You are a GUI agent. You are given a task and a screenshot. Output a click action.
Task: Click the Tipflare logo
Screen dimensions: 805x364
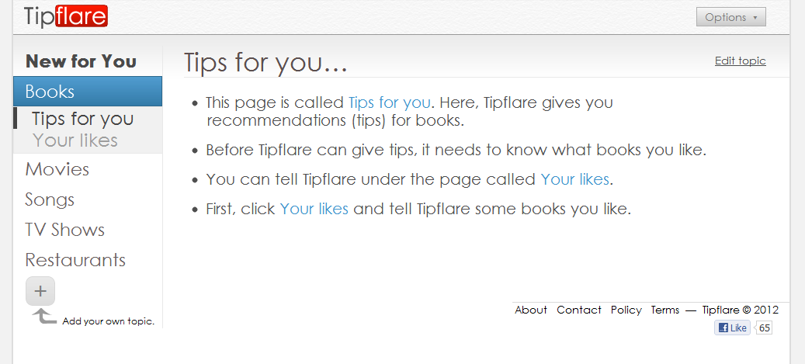coord(66,16)
